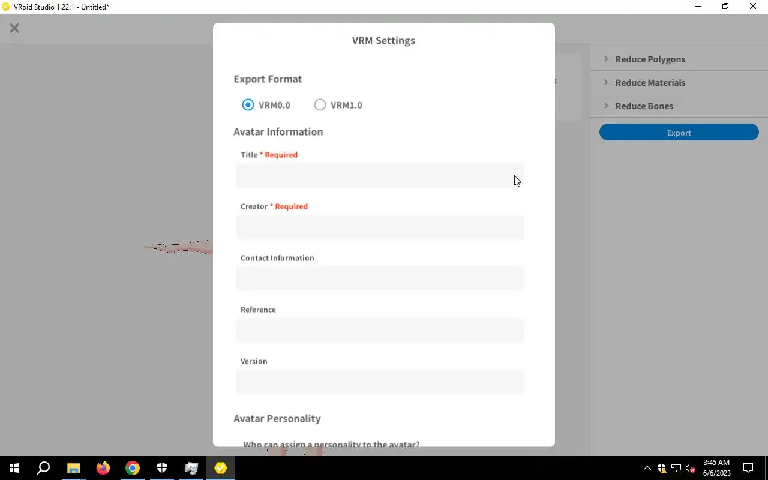Close the export view with X icon
This screenshot has height=480, width=768.
(x=14, y=28)
